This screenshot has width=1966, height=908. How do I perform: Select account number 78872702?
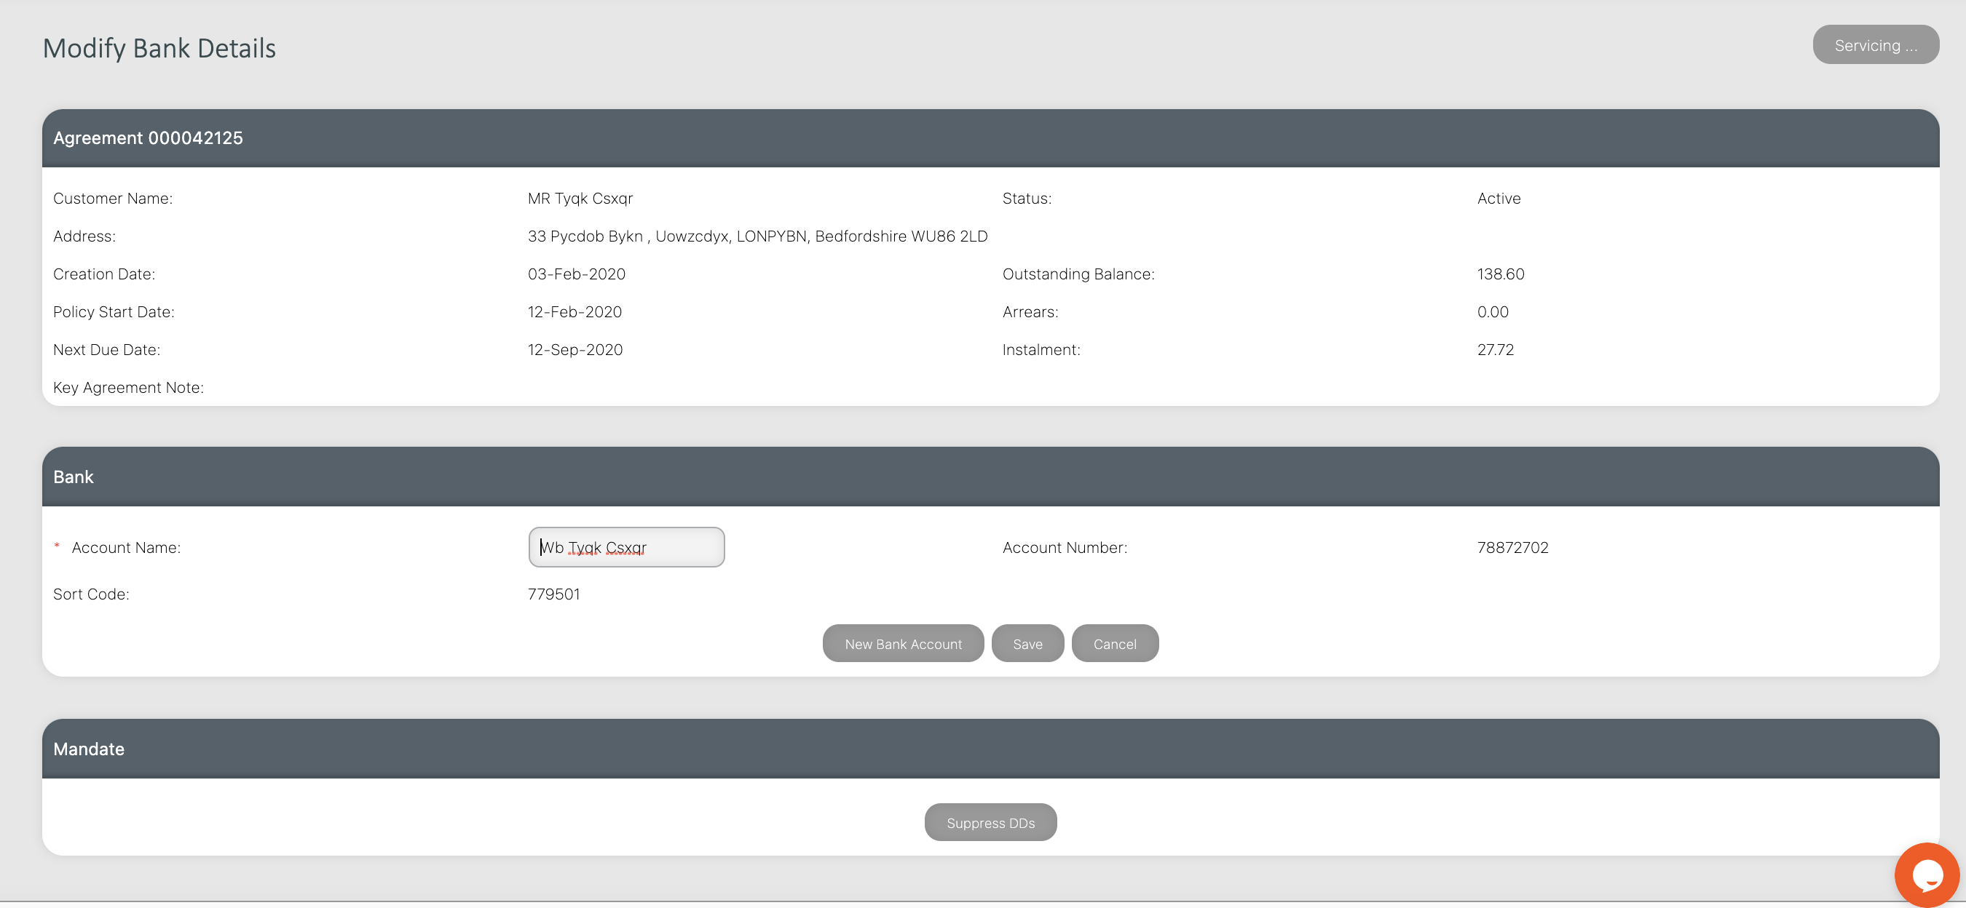[x=1512, y=547]
